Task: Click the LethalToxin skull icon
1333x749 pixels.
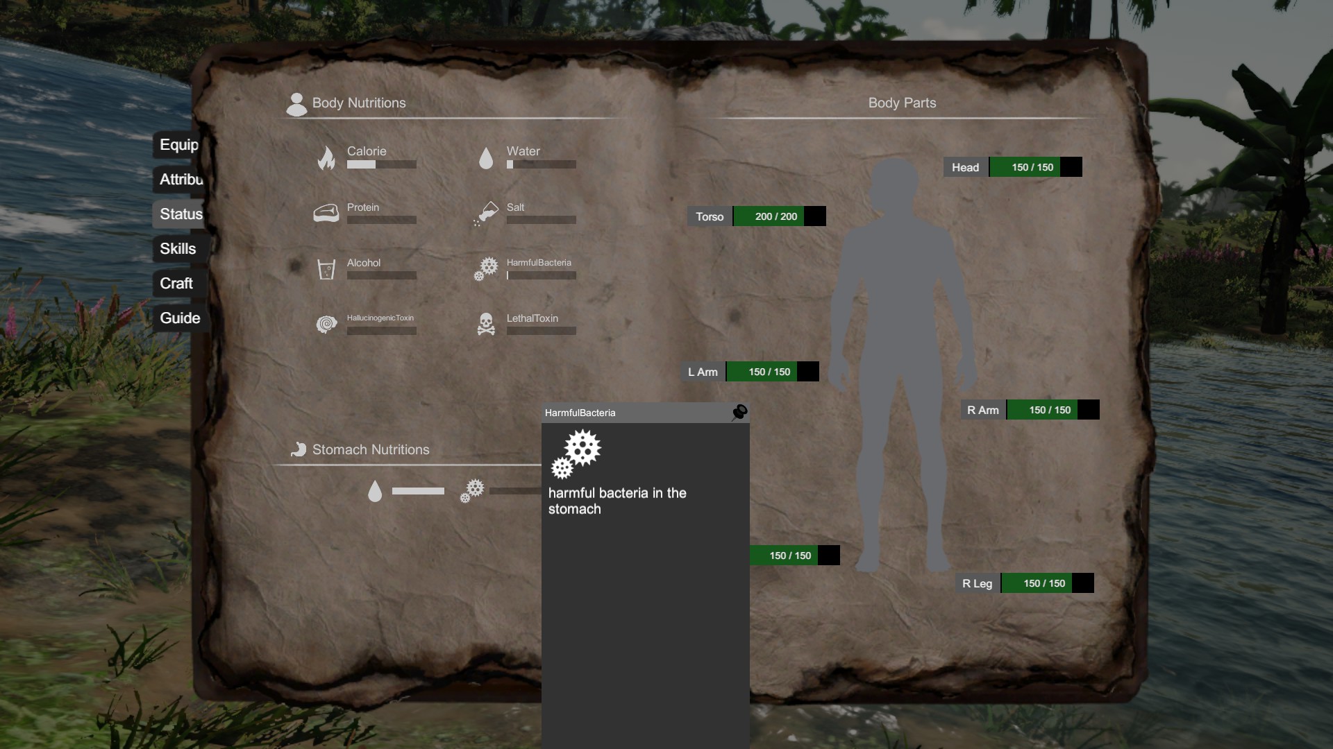Action: [486, 324]
